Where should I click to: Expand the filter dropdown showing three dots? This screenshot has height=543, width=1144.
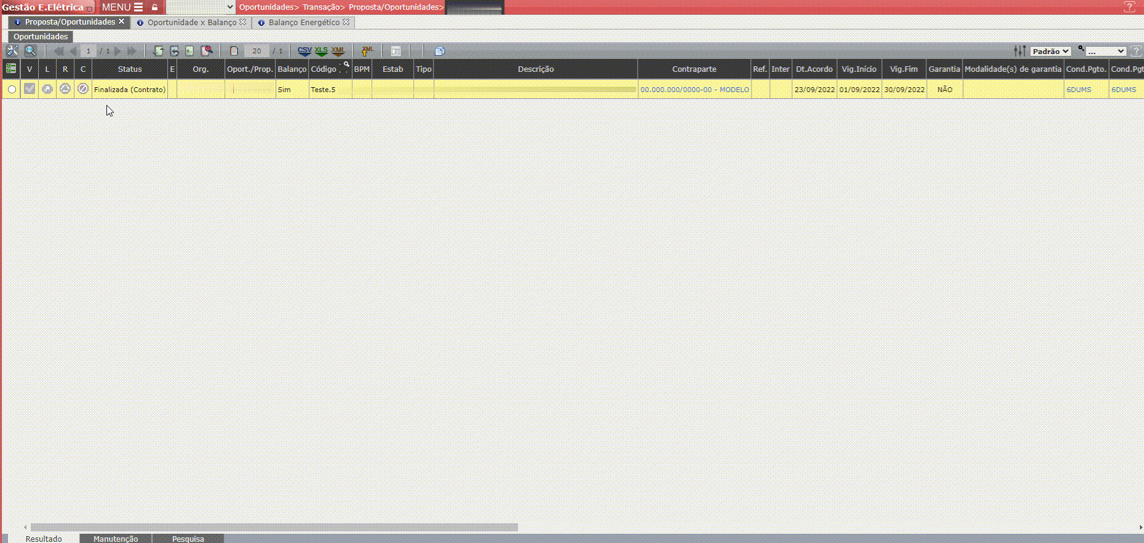pyautogui.click(x=1105, y=52)
